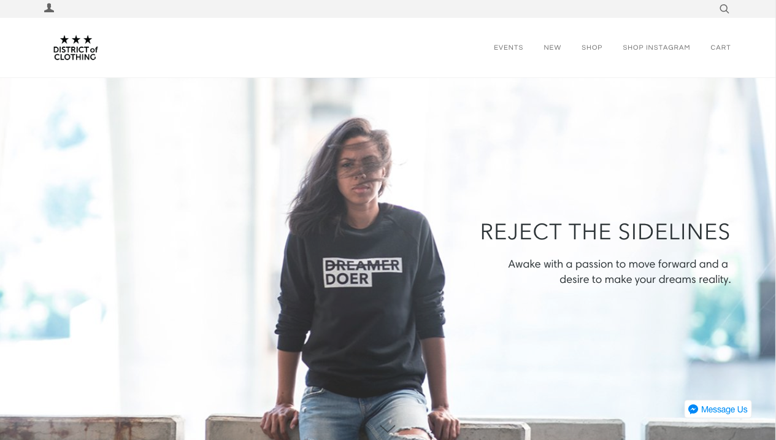776x440 pixels.
Task: Open the EVENTS menu item
Action: [x=509, y=47]
